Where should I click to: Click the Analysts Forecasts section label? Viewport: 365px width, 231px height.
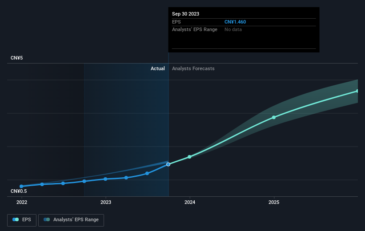(x=193, y=68)
